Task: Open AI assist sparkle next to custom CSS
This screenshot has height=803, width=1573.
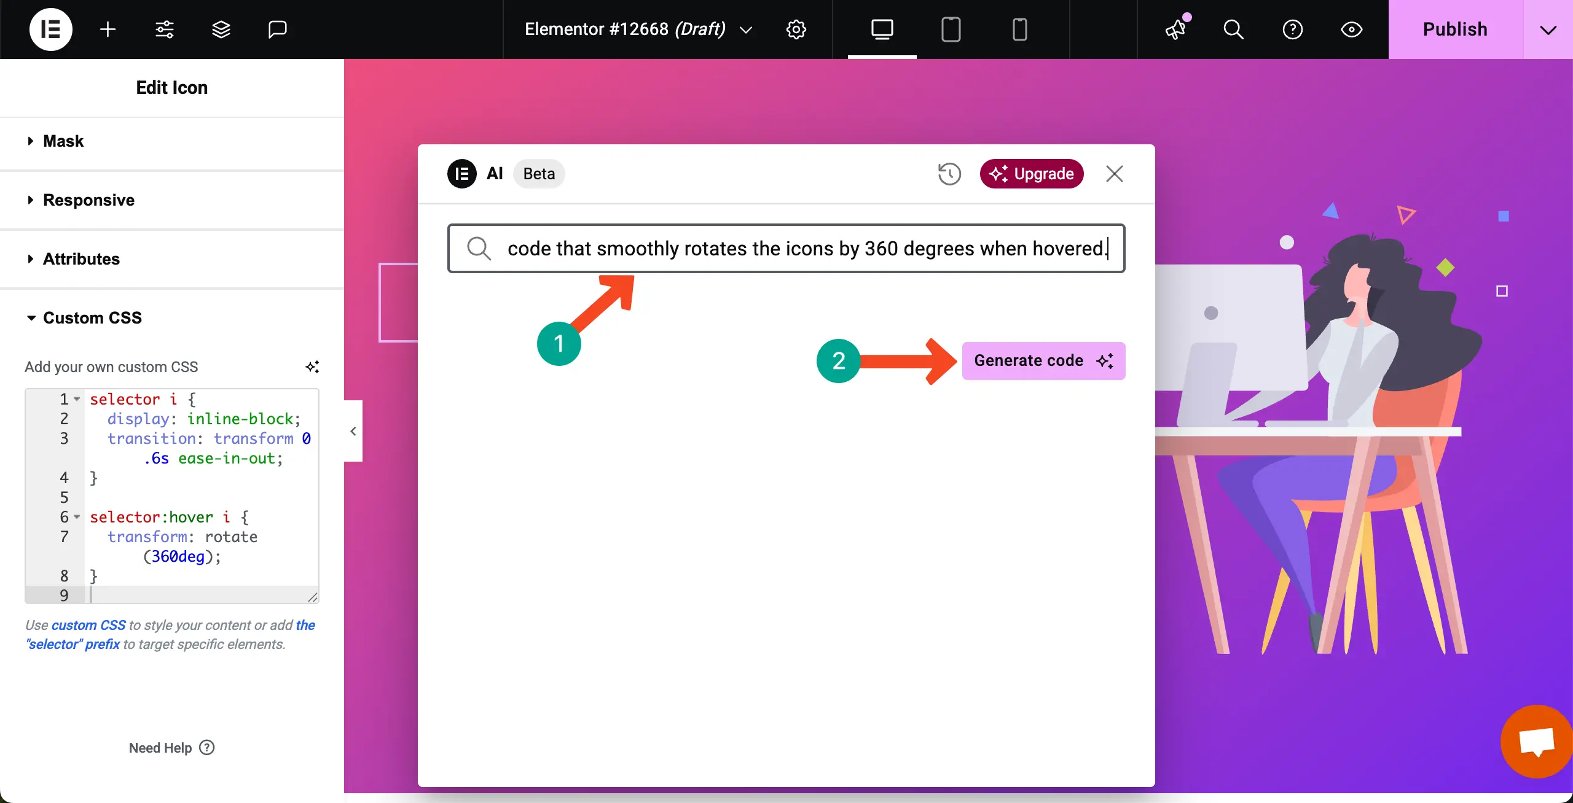Action: (x=313, y=366)
